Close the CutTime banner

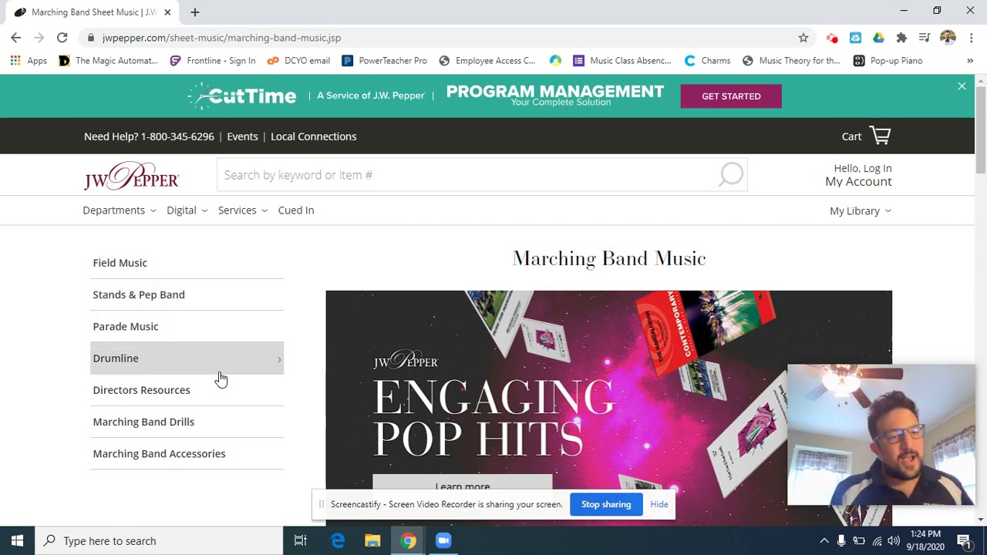[x=962, y=86]
